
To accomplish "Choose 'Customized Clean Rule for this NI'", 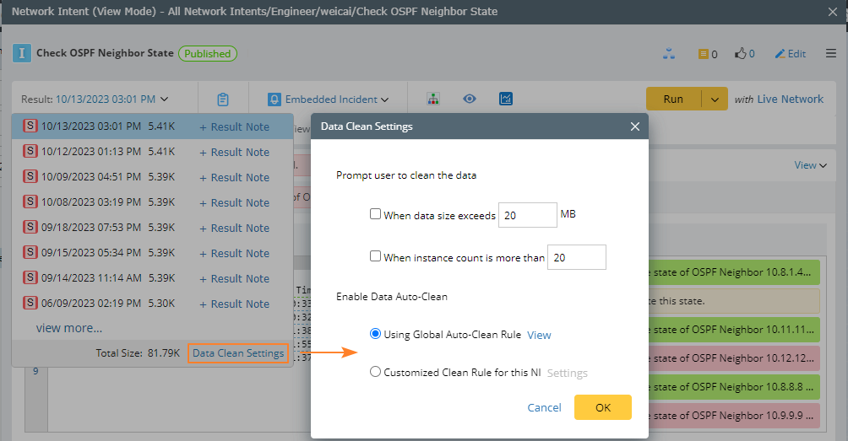I will click(376, 372).
